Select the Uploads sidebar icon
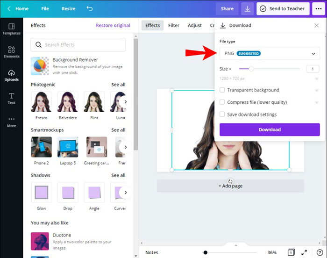327x258 pixels. tap(11, 75)
